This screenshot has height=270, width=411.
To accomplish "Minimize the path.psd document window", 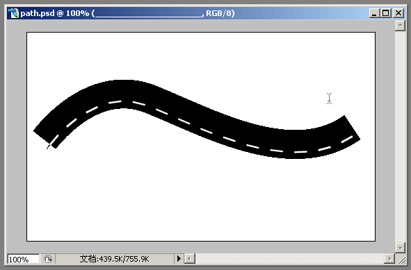I will click(x=374, y=13).
